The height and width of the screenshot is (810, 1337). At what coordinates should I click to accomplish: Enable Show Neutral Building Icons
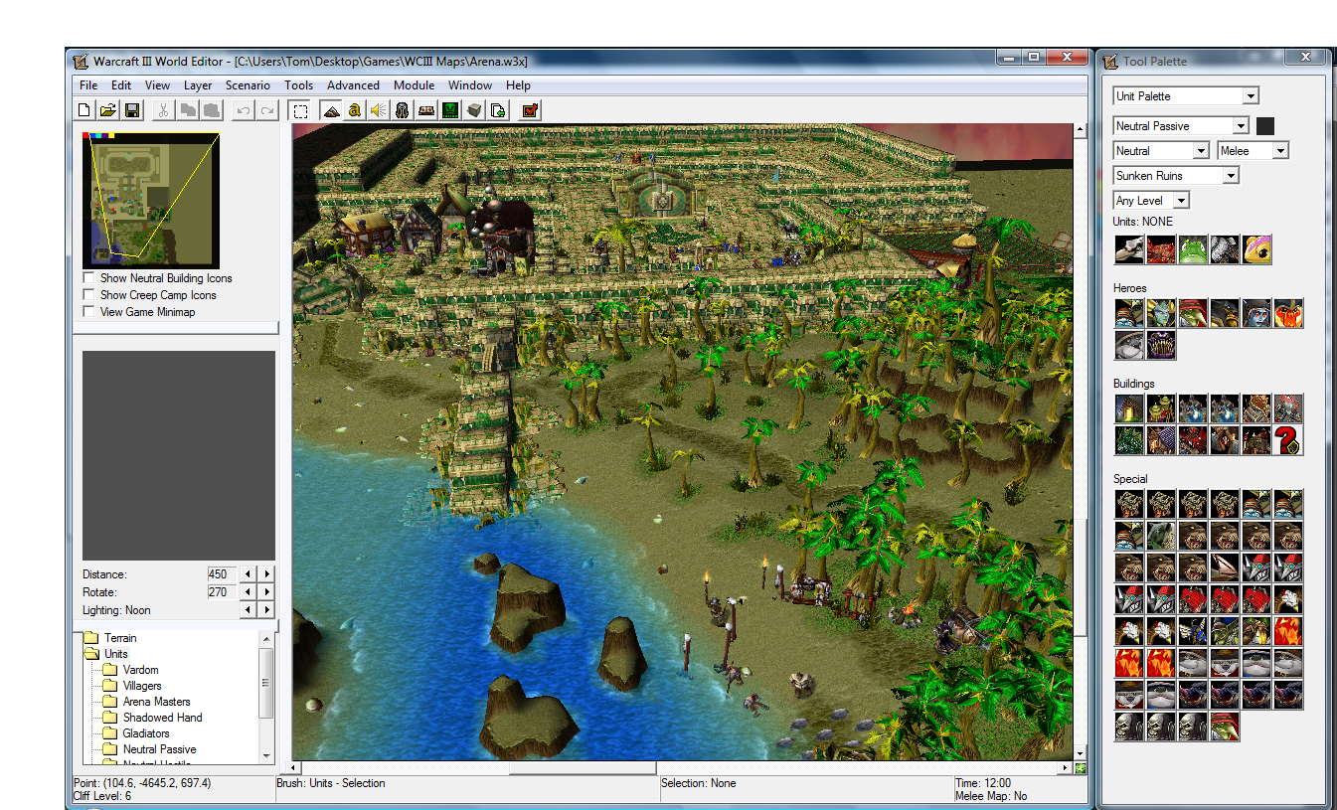click(89, 278)
